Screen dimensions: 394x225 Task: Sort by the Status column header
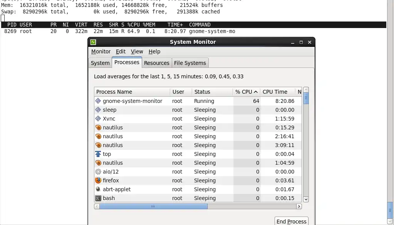[x=212, y=92]
